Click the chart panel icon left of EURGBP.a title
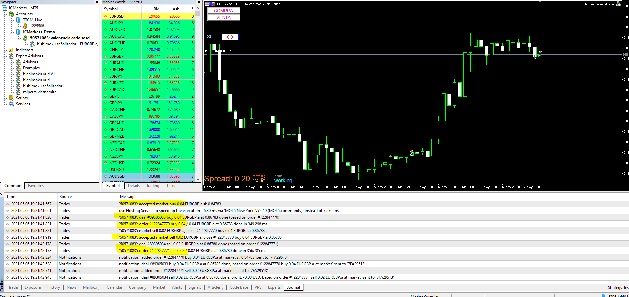The image size is (629, 297). 207,4
